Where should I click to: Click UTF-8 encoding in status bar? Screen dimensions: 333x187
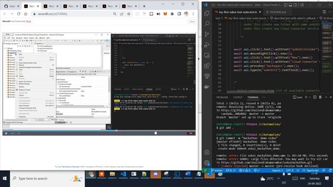[290, 170]
